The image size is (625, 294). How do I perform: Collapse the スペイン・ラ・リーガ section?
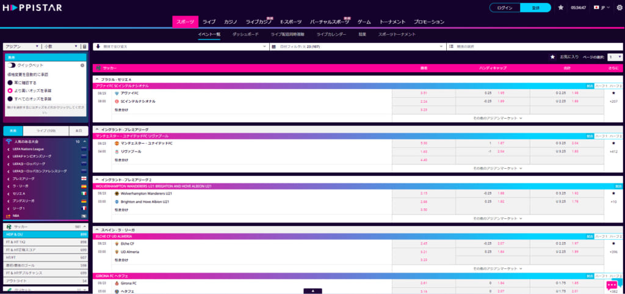97,230
